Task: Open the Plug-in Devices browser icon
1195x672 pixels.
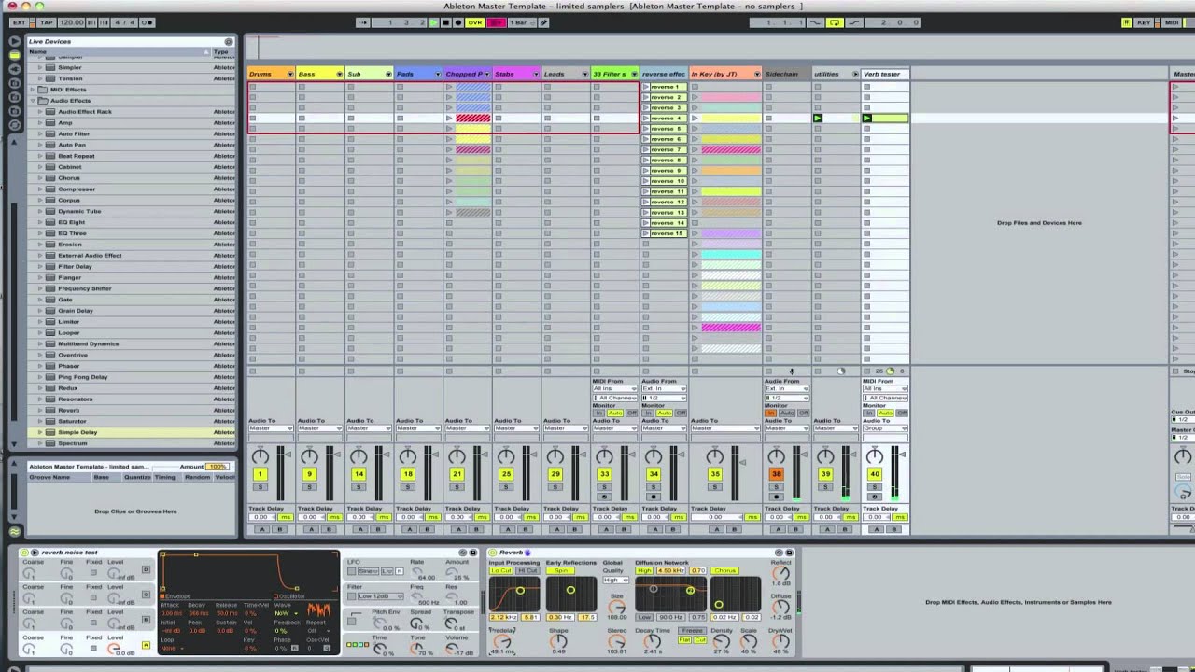Action: 14,69
